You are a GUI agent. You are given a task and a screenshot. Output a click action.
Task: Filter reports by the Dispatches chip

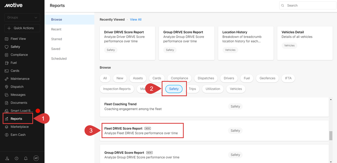coord(206,78)
